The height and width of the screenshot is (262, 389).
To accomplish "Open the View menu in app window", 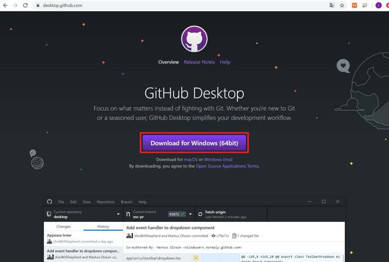I will pyautogui.click(x=86, y=202).
